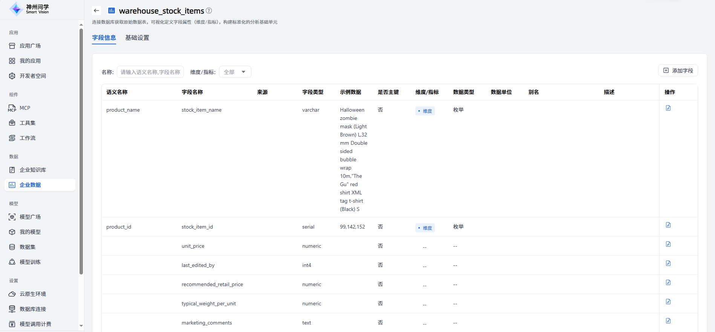The height and width of the screenshot is (332, 715).
Task: Go to MCP in the sidebar
Action: (x=25, y=108)
